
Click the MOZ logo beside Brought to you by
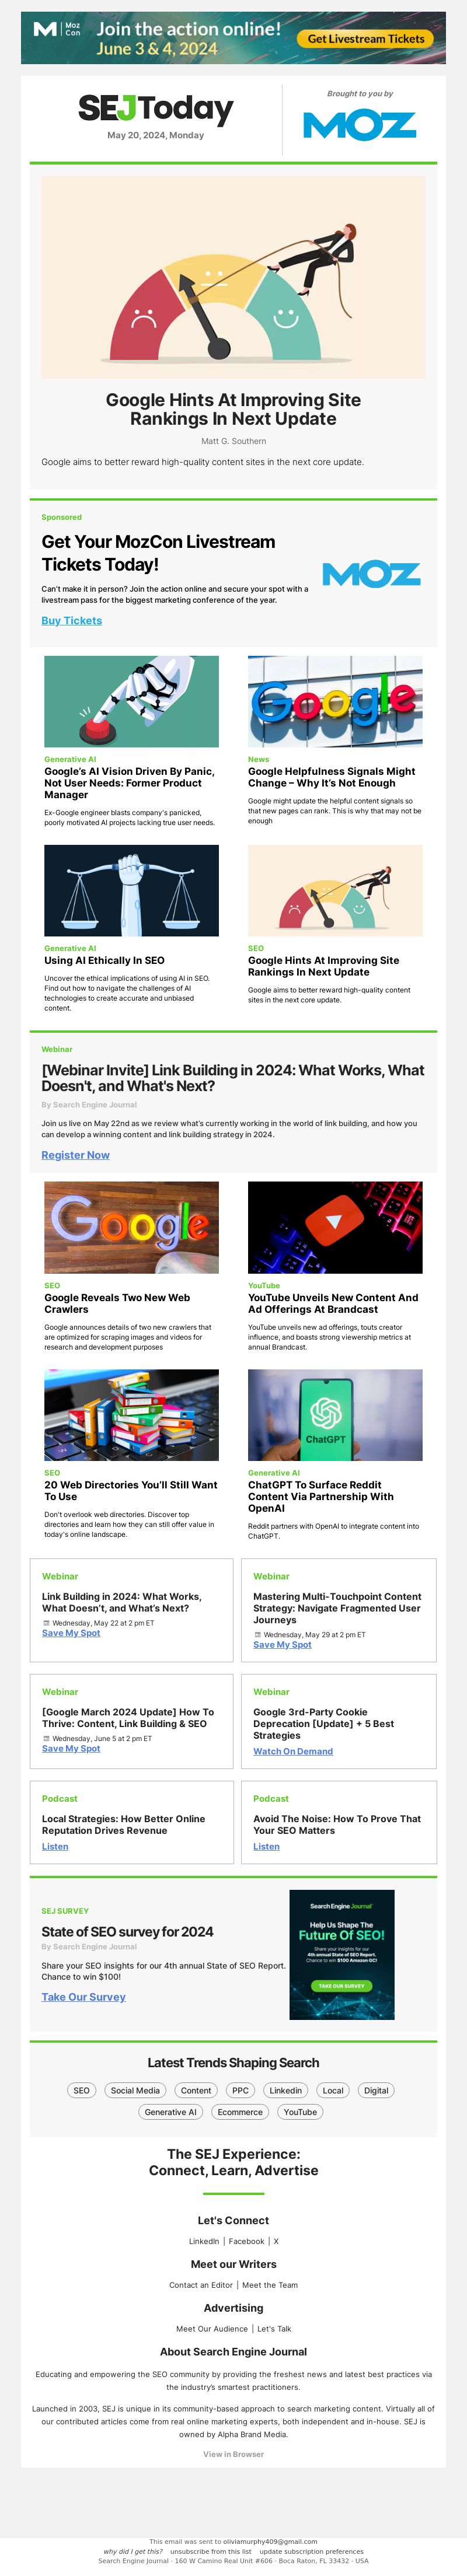(x=359, y=125)
